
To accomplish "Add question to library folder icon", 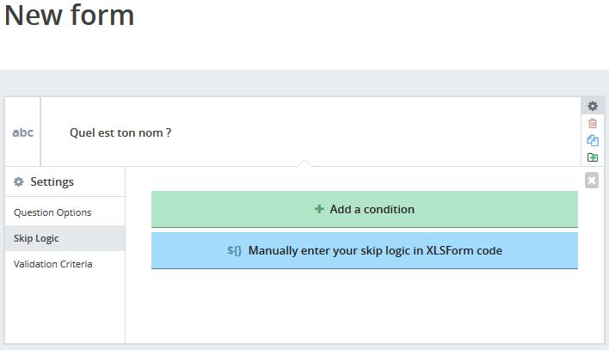I will coord(593,157).
